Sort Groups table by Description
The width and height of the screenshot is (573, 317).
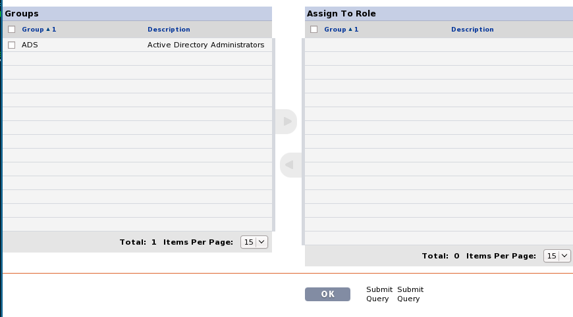169,30
